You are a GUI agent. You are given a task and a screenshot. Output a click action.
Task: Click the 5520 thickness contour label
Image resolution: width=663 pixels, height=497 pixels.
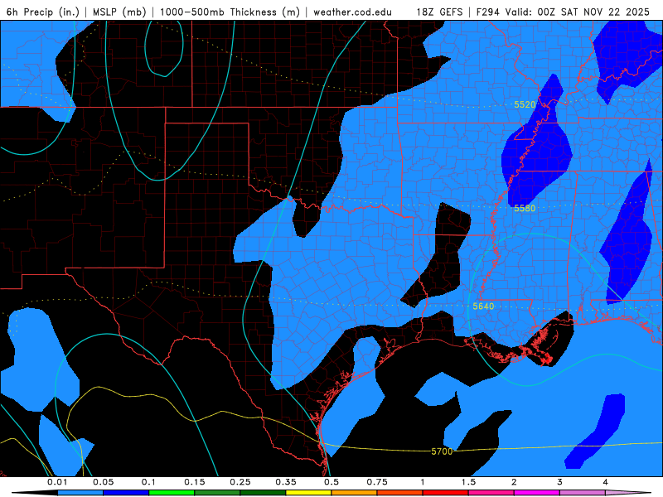pos(525,105)
